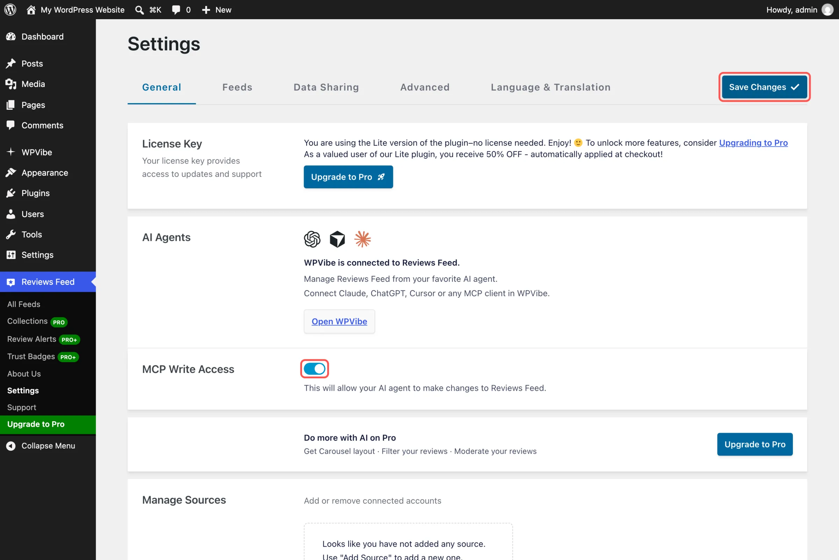
Task: Click the WordPress logo icon
Action: [x=10, y=10]
